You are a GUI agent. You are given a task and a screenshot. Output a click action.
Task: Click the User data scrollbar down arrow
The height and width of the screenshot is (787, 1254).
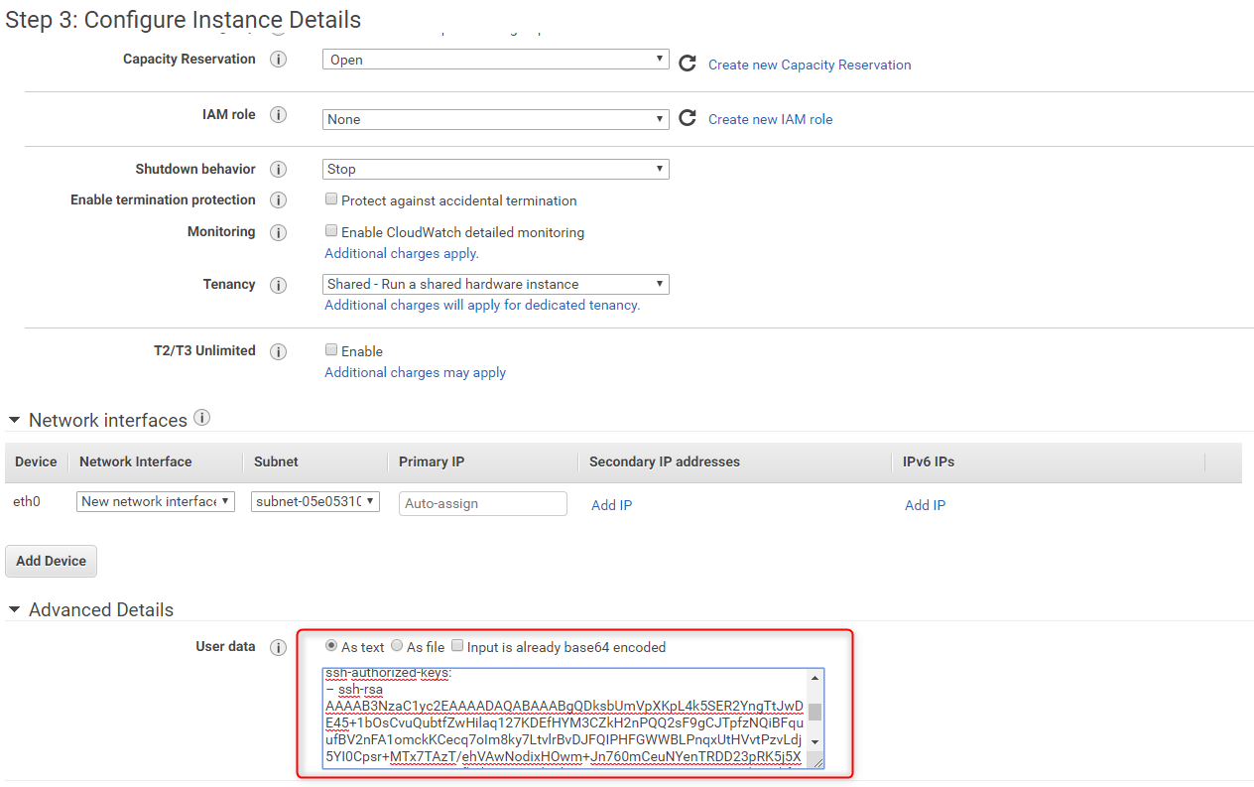[x=815, y=742]
